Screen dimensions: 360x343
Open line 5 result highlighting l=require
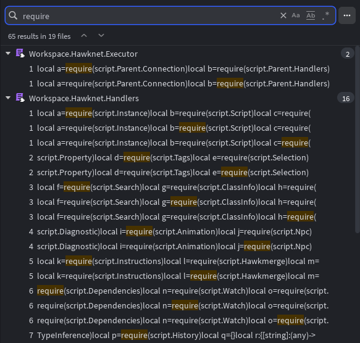174,276
